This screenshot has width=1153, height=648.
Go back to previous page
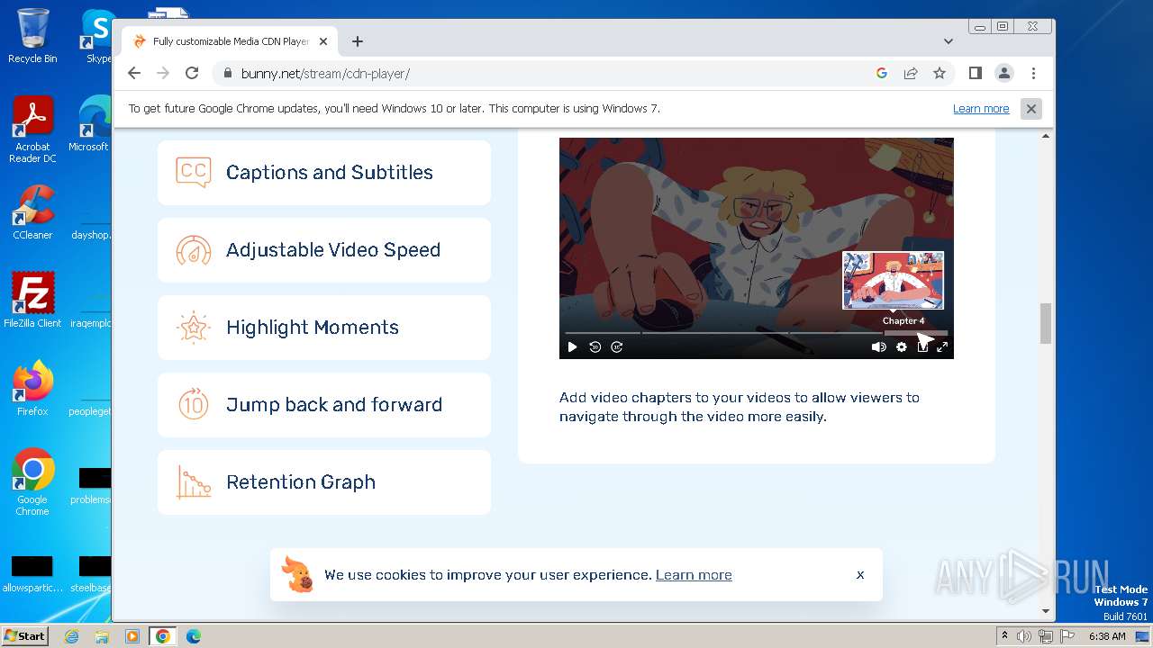pos(134,74)
